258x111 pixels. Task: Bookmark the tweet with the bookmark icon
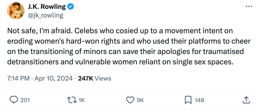tap(188, 100)
